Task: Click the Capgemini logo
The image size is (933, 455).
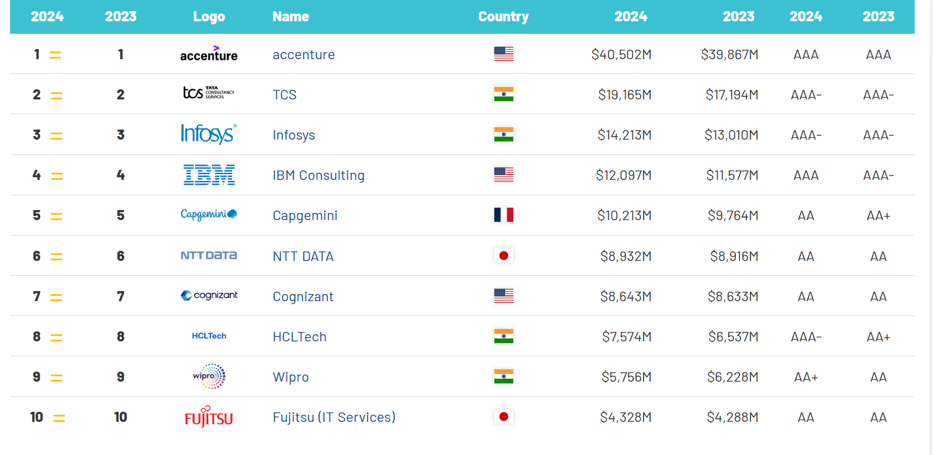Action: click(208, 214)
